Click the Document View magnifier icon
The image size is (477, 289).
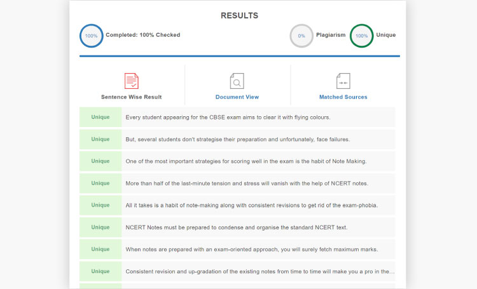click(x=237, y=81)
